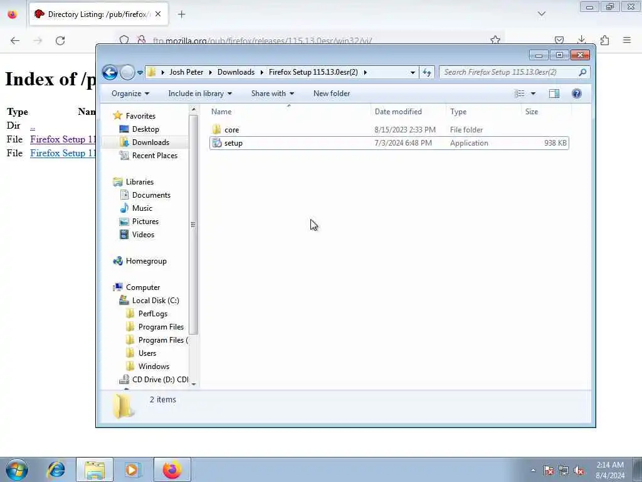The image size is (642, 482).
Task: Launch Internet Explorer from the taskbar
Action: tap(56, 469)
